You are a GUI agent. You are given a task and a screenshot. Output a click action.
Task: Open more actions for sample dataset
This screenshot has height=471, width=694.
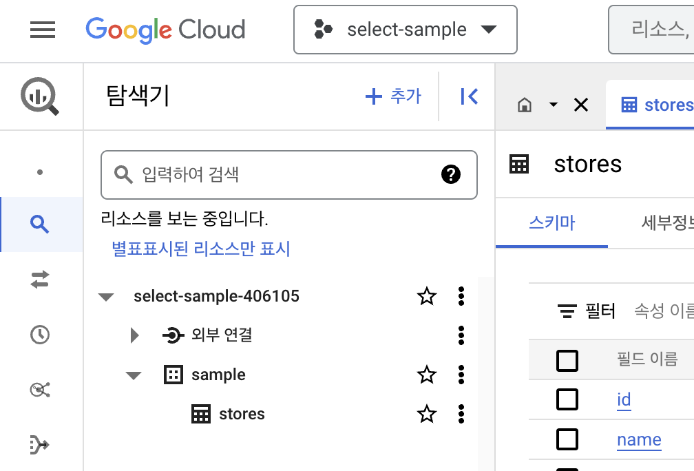tap(461, 375)
